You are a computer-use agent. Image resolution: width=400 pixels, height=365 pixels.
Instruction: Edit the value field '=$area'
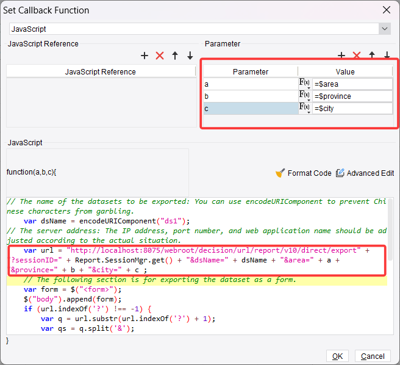[352, 84]
